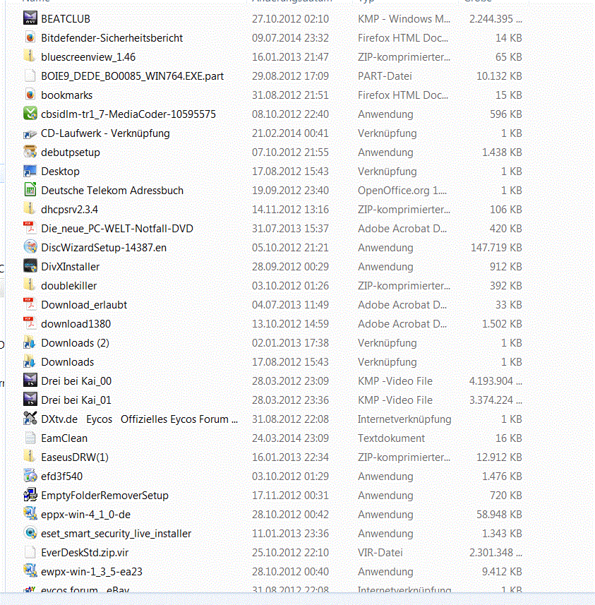
Task: Click the date 29.08.2012 17:09
Action: point(291,76)
